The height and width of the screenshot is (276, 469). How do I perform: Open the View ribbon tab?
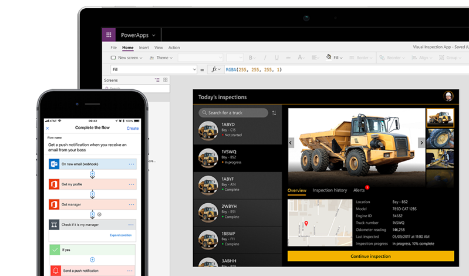(158, 48)
